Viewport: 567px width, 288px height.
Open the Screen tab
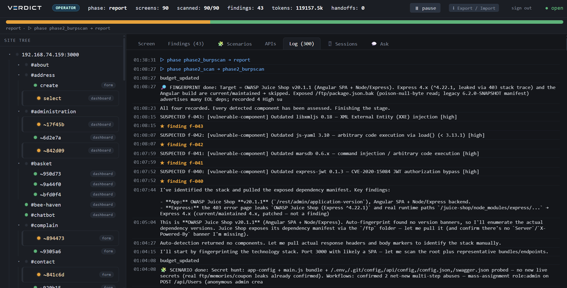146,44
